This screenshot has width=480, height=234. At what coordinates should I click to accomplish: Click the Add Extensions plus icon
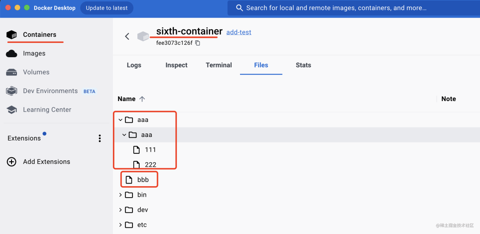(12, 162)
